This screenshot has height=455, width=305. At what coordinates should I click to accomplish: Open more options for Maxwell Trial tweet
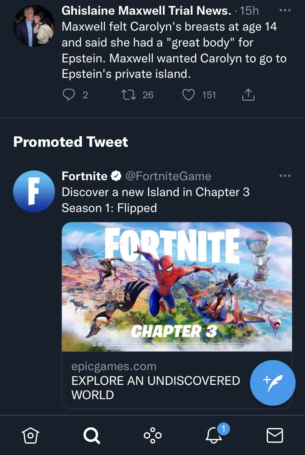(285, 10)
